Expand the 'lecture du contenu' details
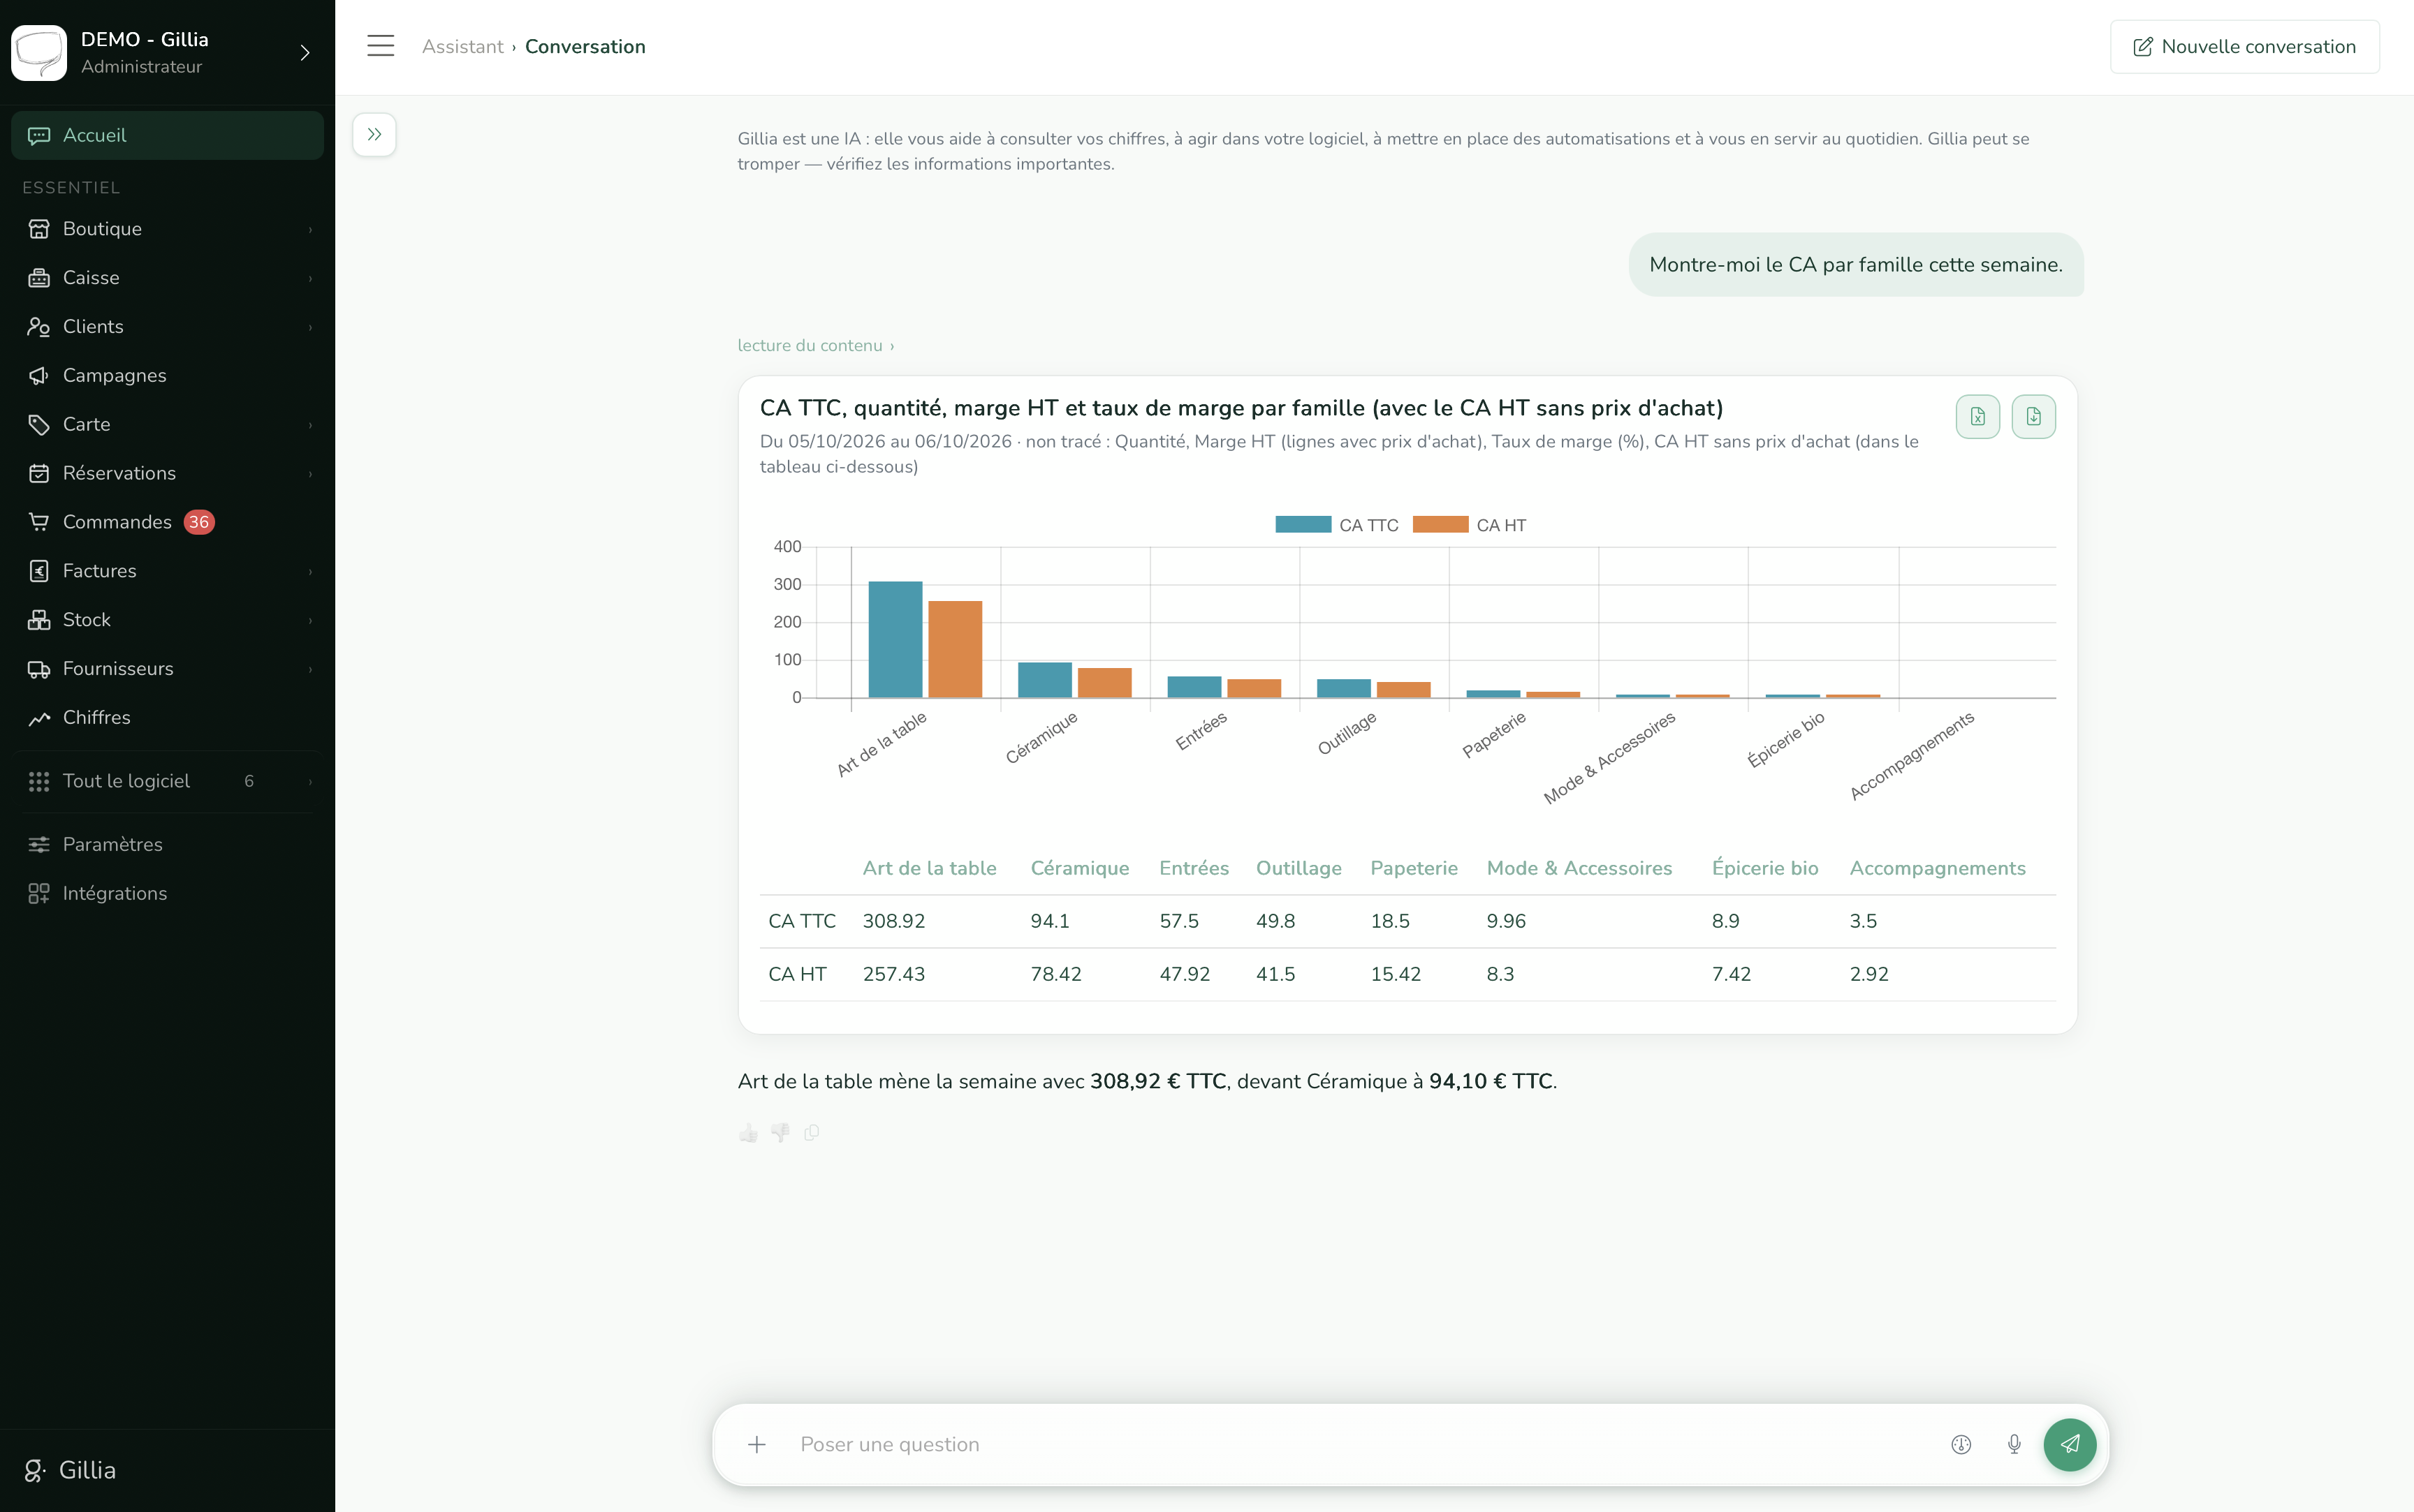 [815, 345]
